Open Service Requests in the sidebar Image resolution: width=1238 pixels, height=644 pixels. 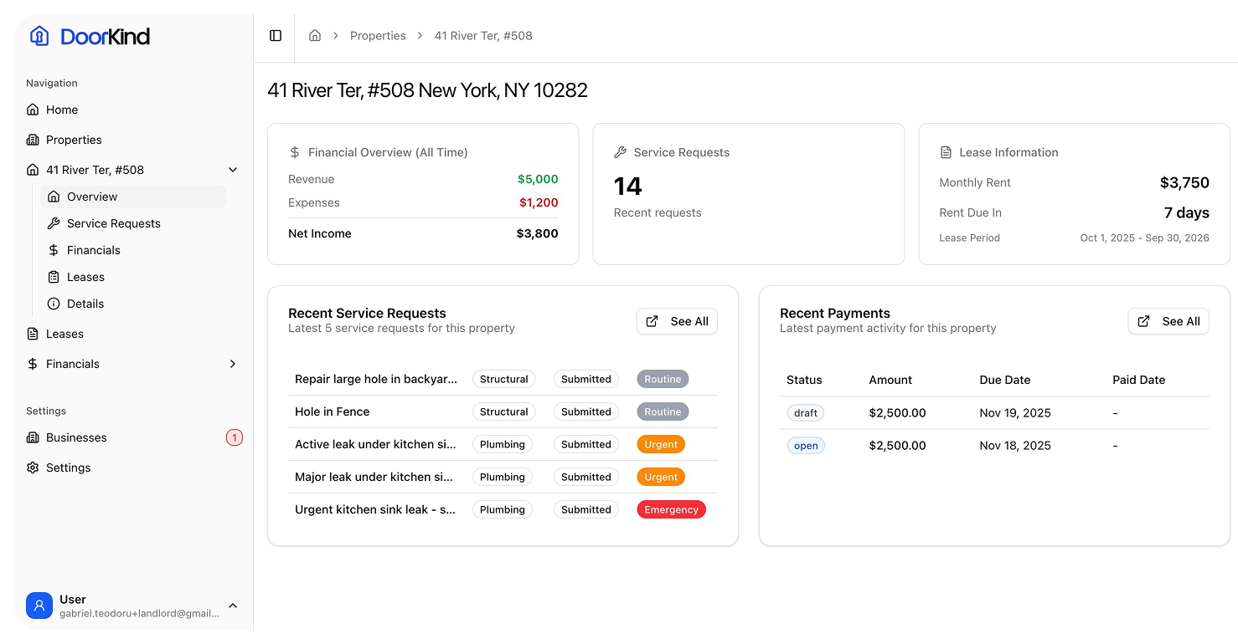tap(113, 223)
